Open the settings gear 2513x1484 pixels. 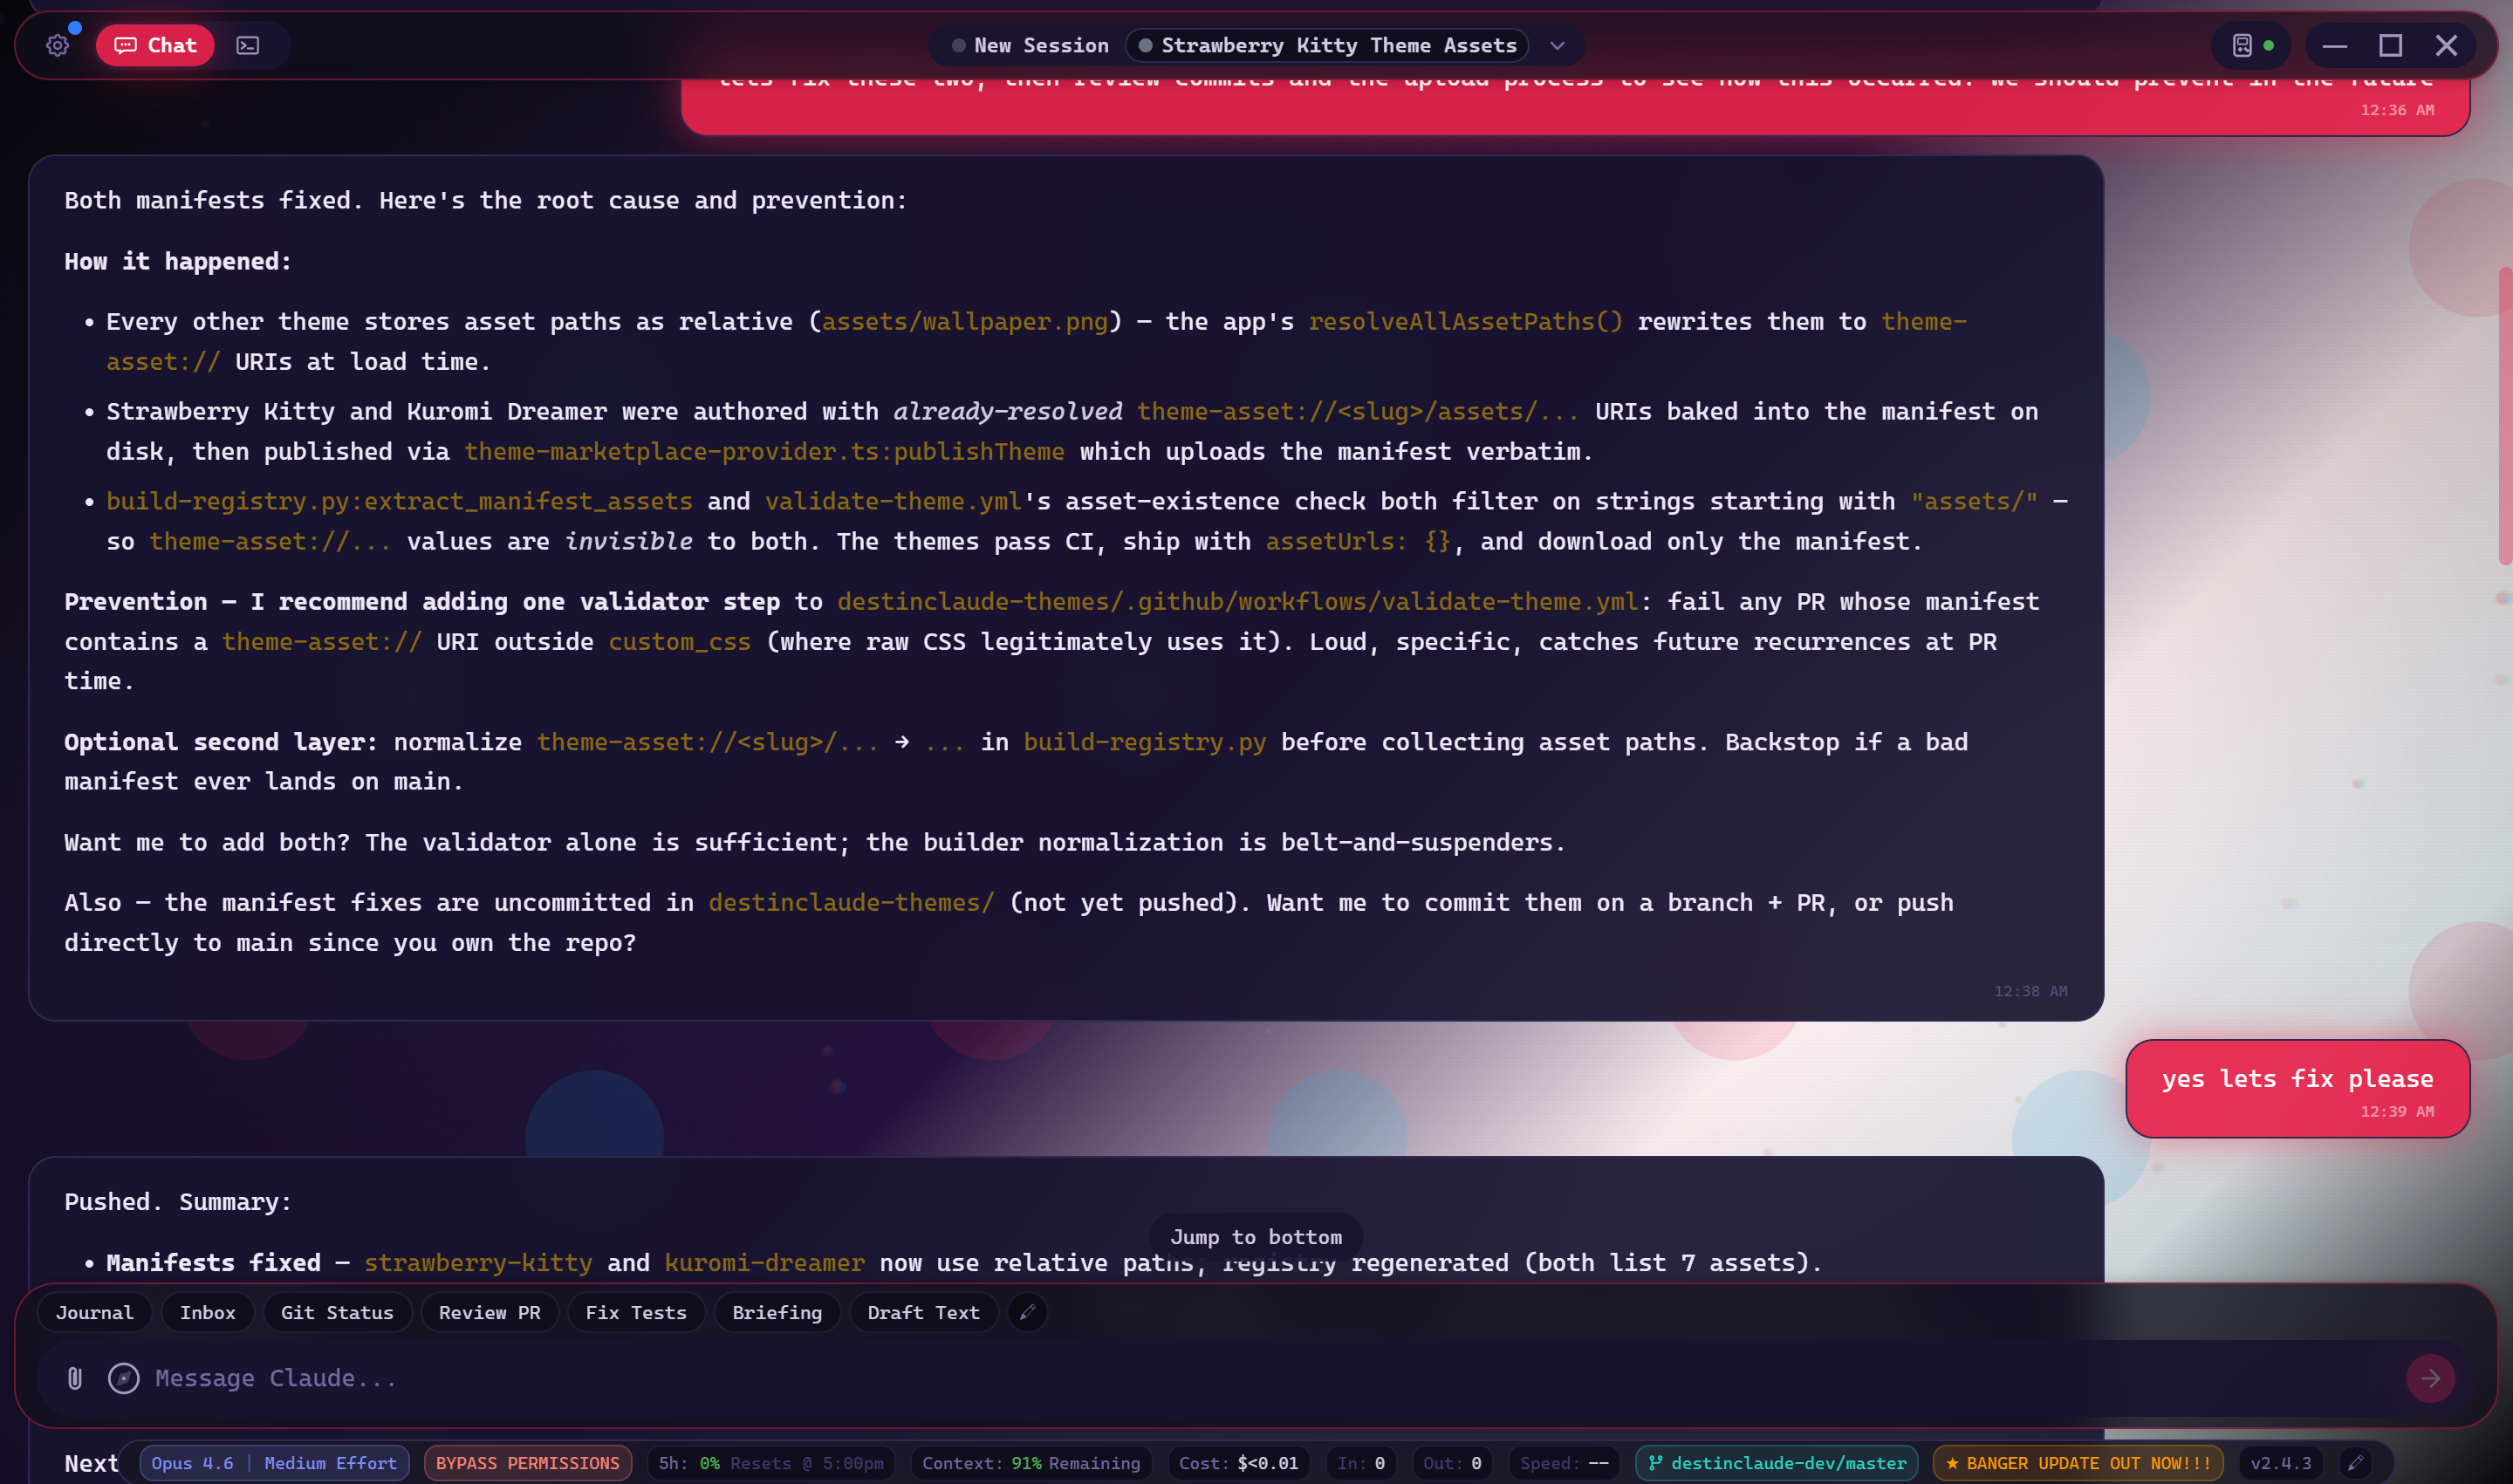(57, 45)
